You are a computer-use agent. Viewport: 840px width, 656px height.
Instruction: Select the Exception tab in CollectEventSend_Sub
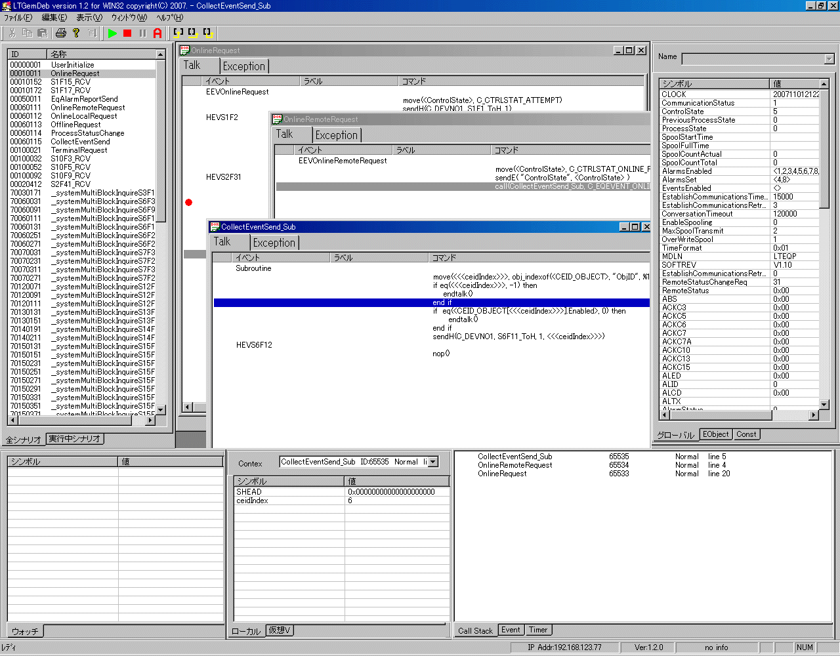(274, 243)
